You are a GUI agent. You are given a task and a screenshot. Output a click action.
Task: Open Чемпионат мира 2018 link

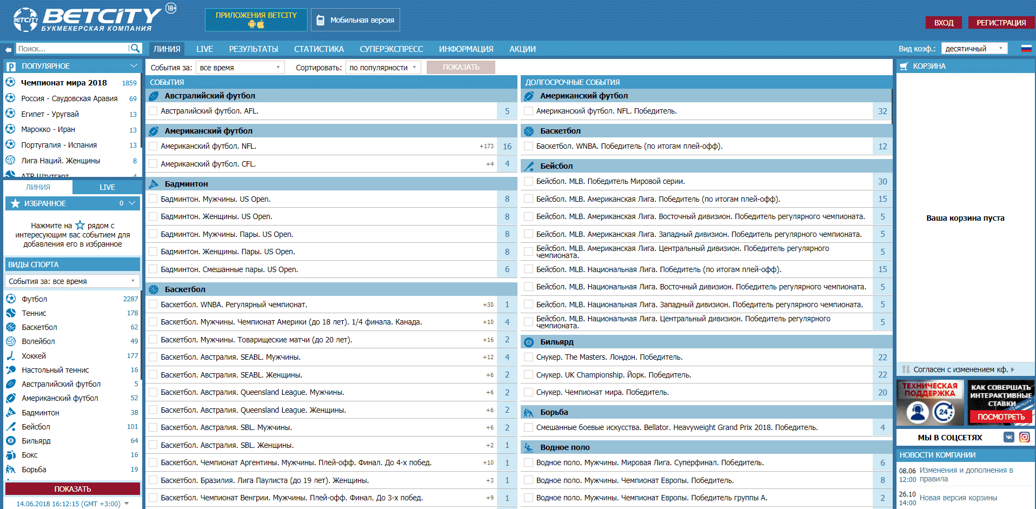click(64, 83)
